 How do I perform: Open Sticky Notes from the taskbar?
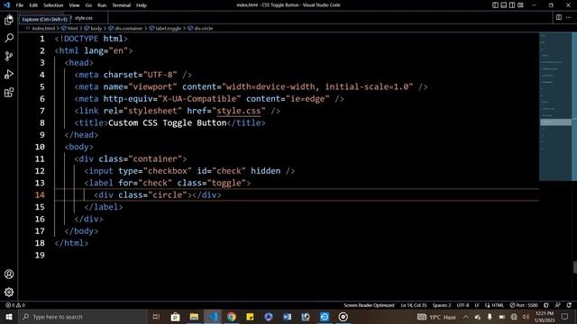click(250, 317)
